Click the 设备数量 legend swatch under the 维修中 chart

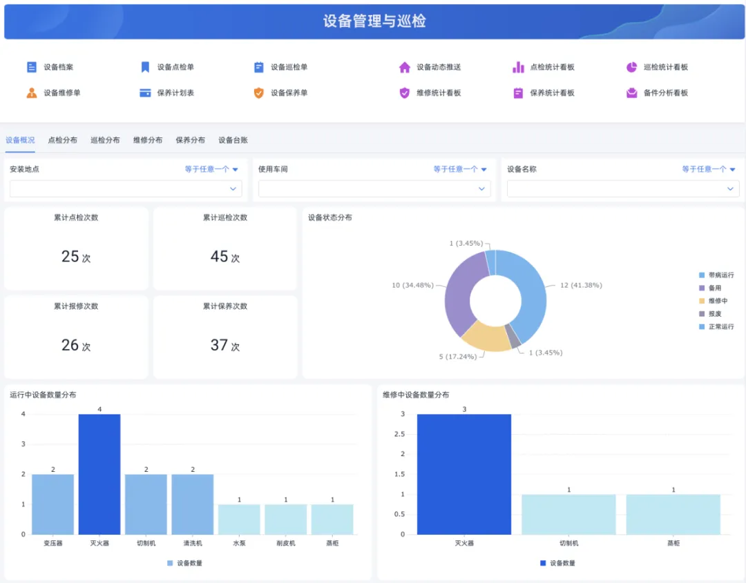(x=543, y=563)
